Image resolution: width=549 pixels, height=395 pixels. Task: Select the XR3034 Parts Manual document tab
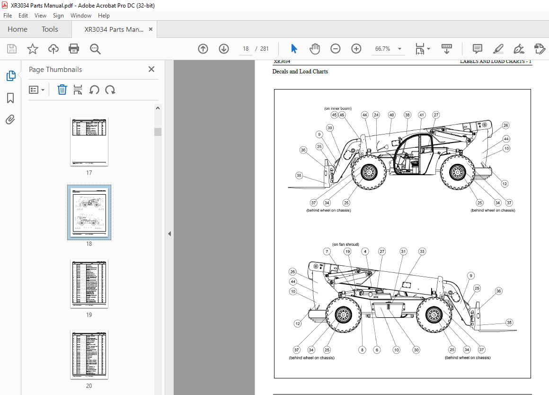(114, 29)
